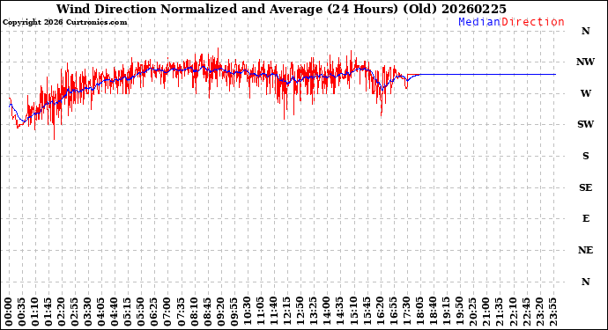
Task: Click the SE axis label
Action: coord(585,187)
